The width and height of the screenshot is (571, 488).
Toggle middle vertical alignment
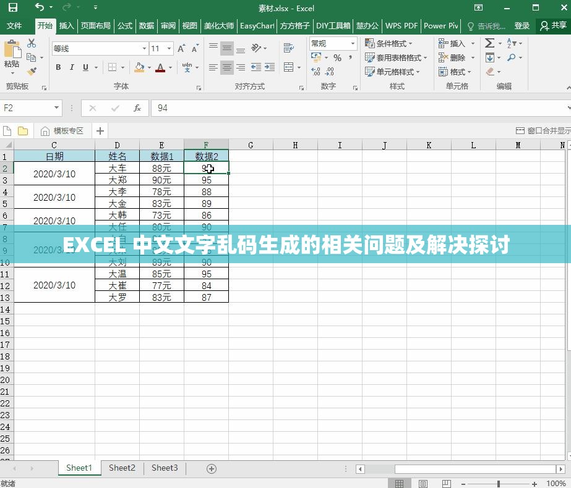pyautogui.click(x=227, y=48)
